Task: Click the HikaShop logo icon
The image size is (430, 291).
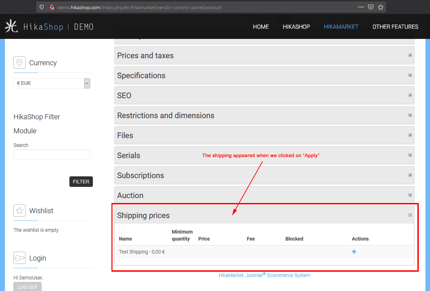Action: click(11, 27)
